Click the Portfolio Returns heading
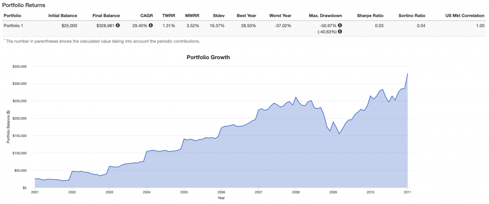This screenshot has width=489, height=204. [x=24, y=4]
